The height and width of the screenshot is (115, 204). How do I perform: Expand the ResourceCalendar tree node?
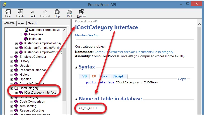pos(12,70)
